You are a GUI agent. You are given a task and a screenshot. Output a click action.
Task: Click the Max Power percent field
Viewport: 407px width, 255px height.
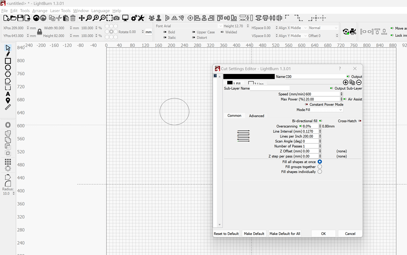[322, 99]
